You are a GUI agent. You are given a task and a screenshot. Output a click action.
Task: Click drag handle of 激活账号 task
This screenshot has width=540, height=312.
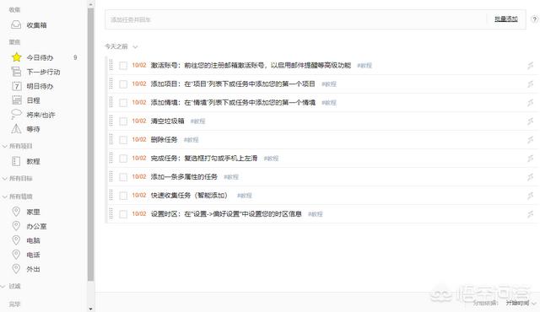click(x=111, y=65)
